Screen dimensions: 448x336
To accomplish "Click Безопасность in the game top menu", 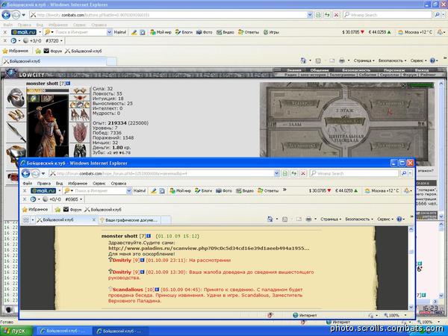I will (x=355, y=70).
